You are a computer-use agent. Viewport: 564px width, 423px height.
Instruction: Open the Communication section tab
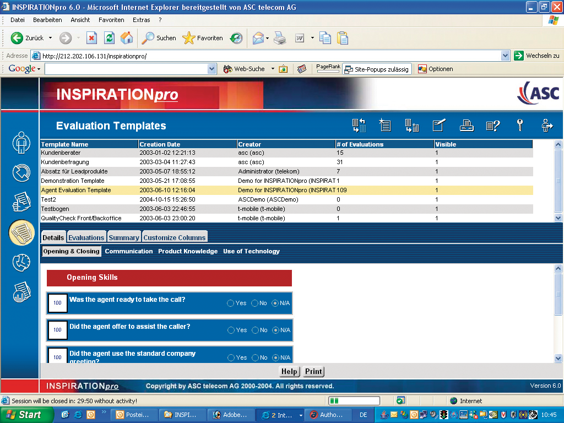click(x=129, y=251)
